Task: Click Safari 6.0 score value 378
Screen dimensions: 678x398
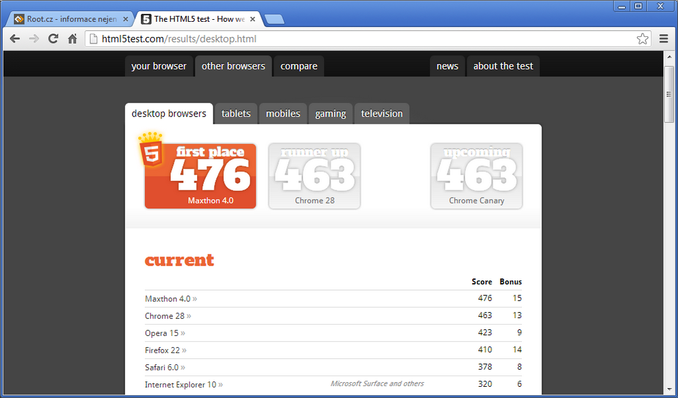Action: pyautogui.click(x=485, y=367)
